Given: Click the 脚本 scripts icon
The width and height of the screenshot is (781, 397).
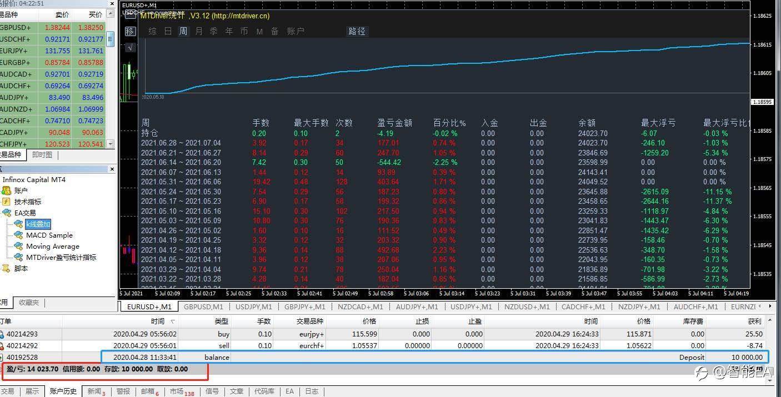Looking at the screenshot, I should [x=6, y=268].
